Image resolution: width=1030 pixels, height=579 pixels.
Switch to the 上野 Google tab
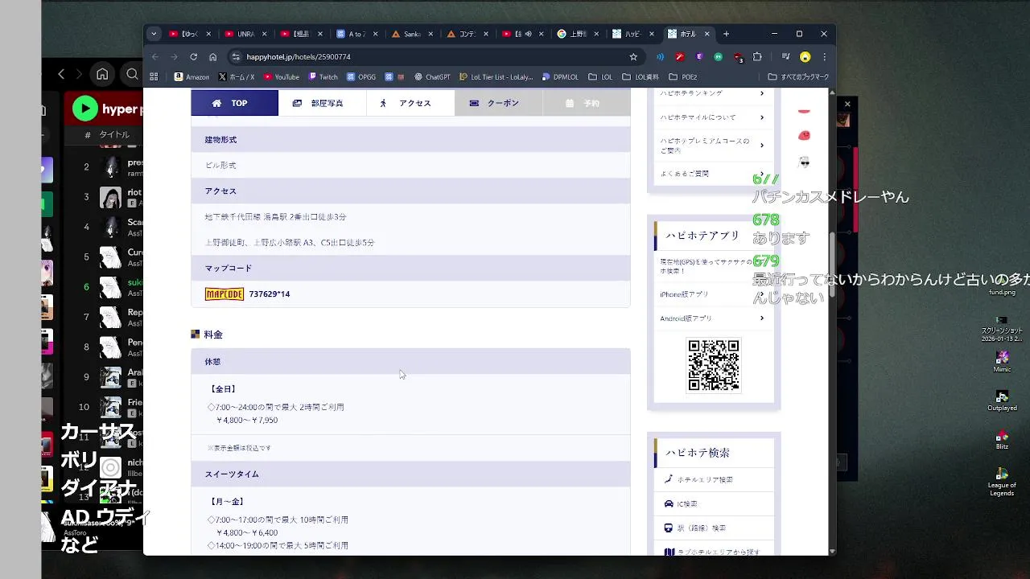pyautogui.click(x=578, y=34)
